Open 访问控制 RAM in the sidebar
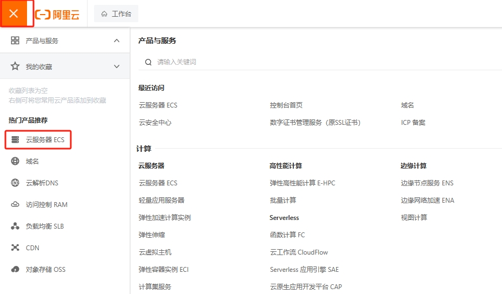The width and height of the screenshot is (502, 294). click(46, 205)
